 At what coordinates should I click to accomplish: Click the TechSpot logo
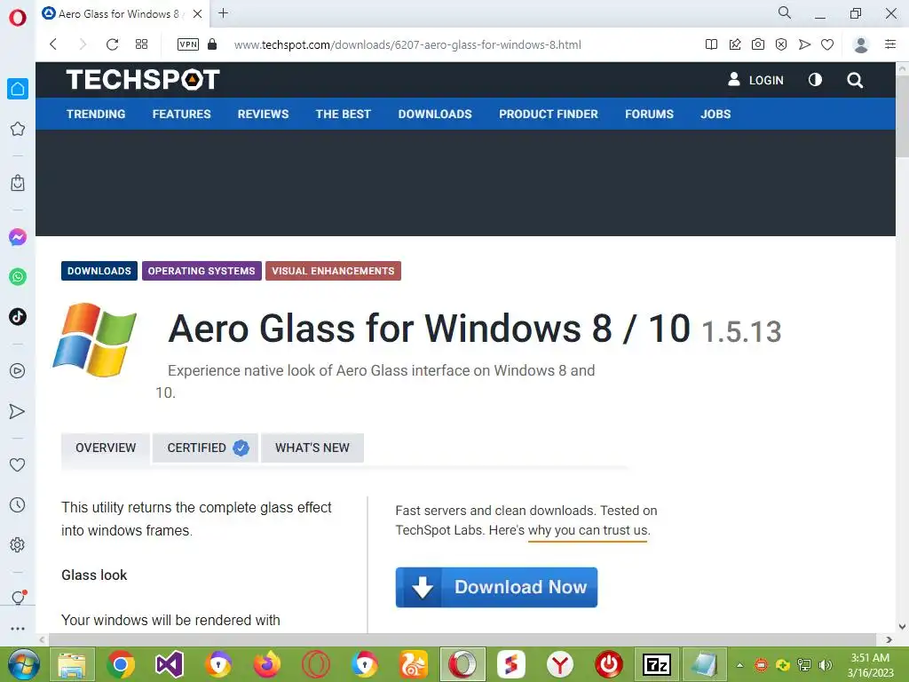point(143,80)
